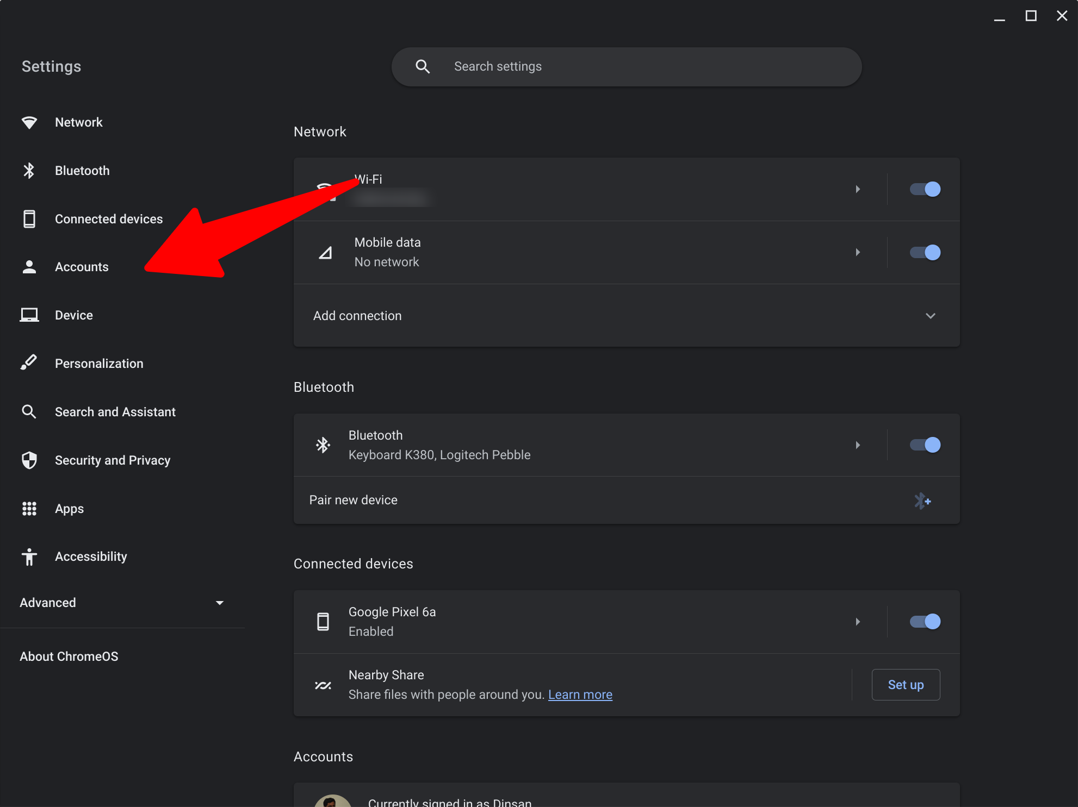The height and width of the screenshot is (807, 1078).
Task: Open Bluetooth details with the arrow
Action: point(858,445)
